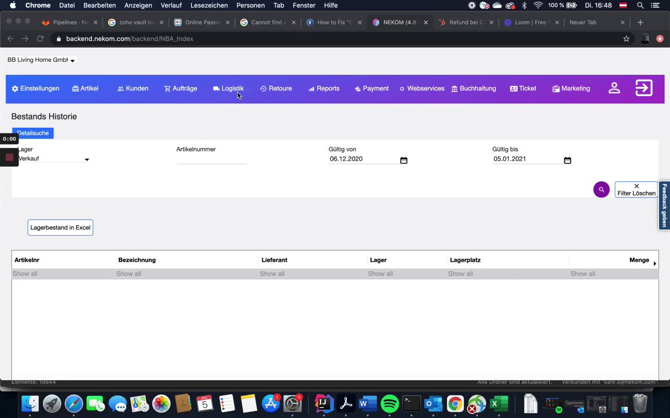Open the Reports menu
The width and height of the screenshot is (670, 418).
click(x=324, y=89)
